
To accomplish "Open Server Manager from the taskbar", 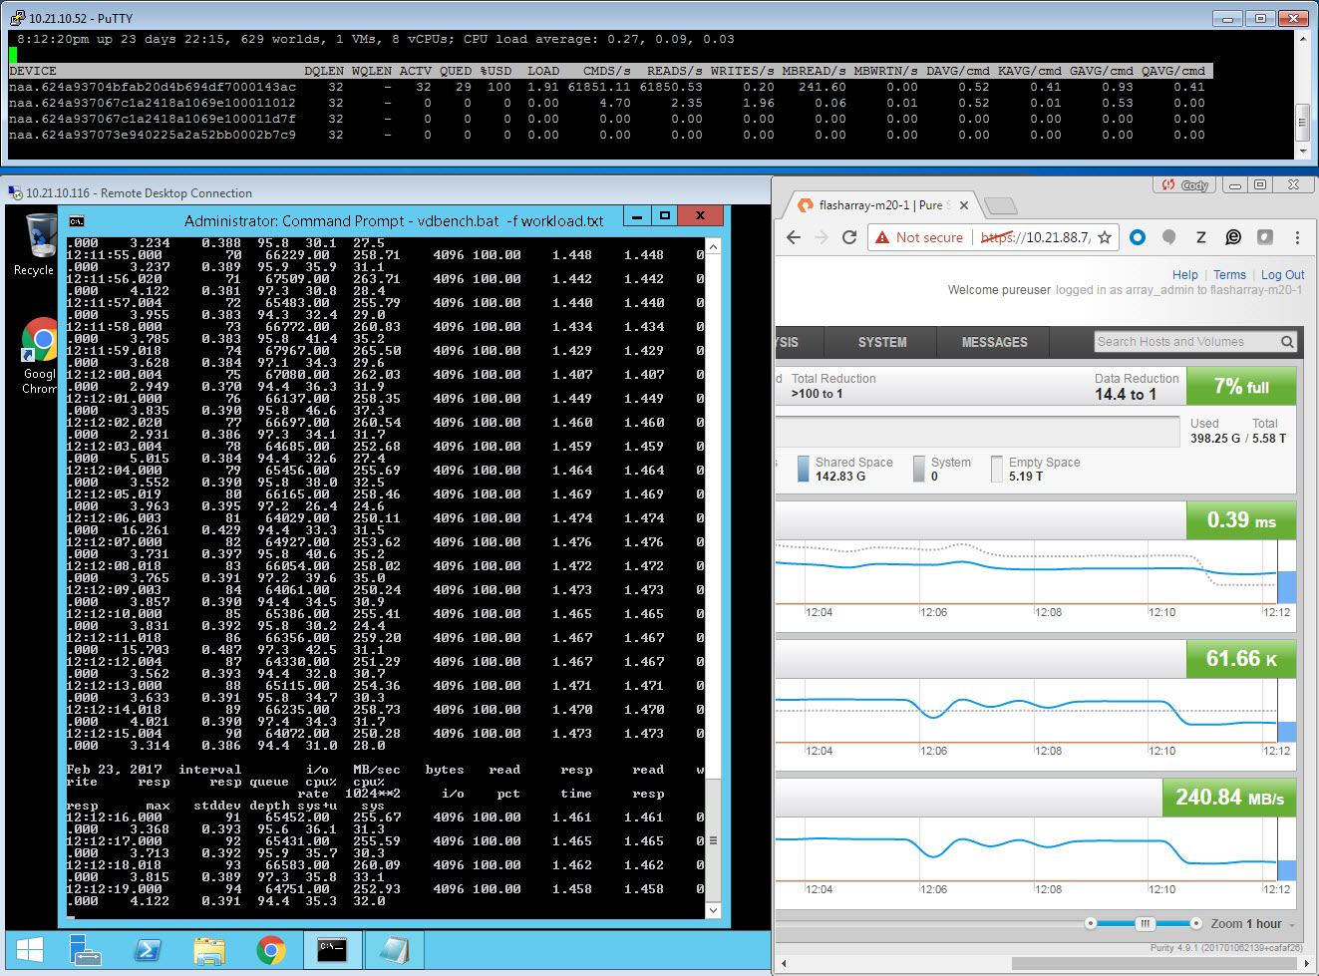I will point(86,949).
